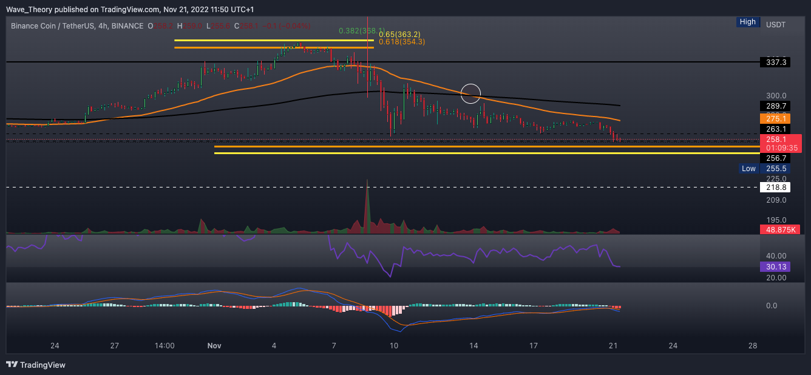Image resolution: width=811 pixels, height=375 pixels.
Task: Click the 14:00 label on time axis
Action: point(165,346)
